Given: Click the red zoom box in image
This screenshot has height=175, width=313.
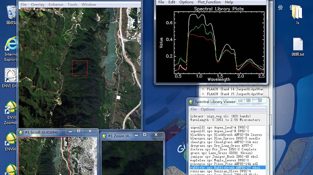Looking at the screenshot, I should click(x=80, y=68).
